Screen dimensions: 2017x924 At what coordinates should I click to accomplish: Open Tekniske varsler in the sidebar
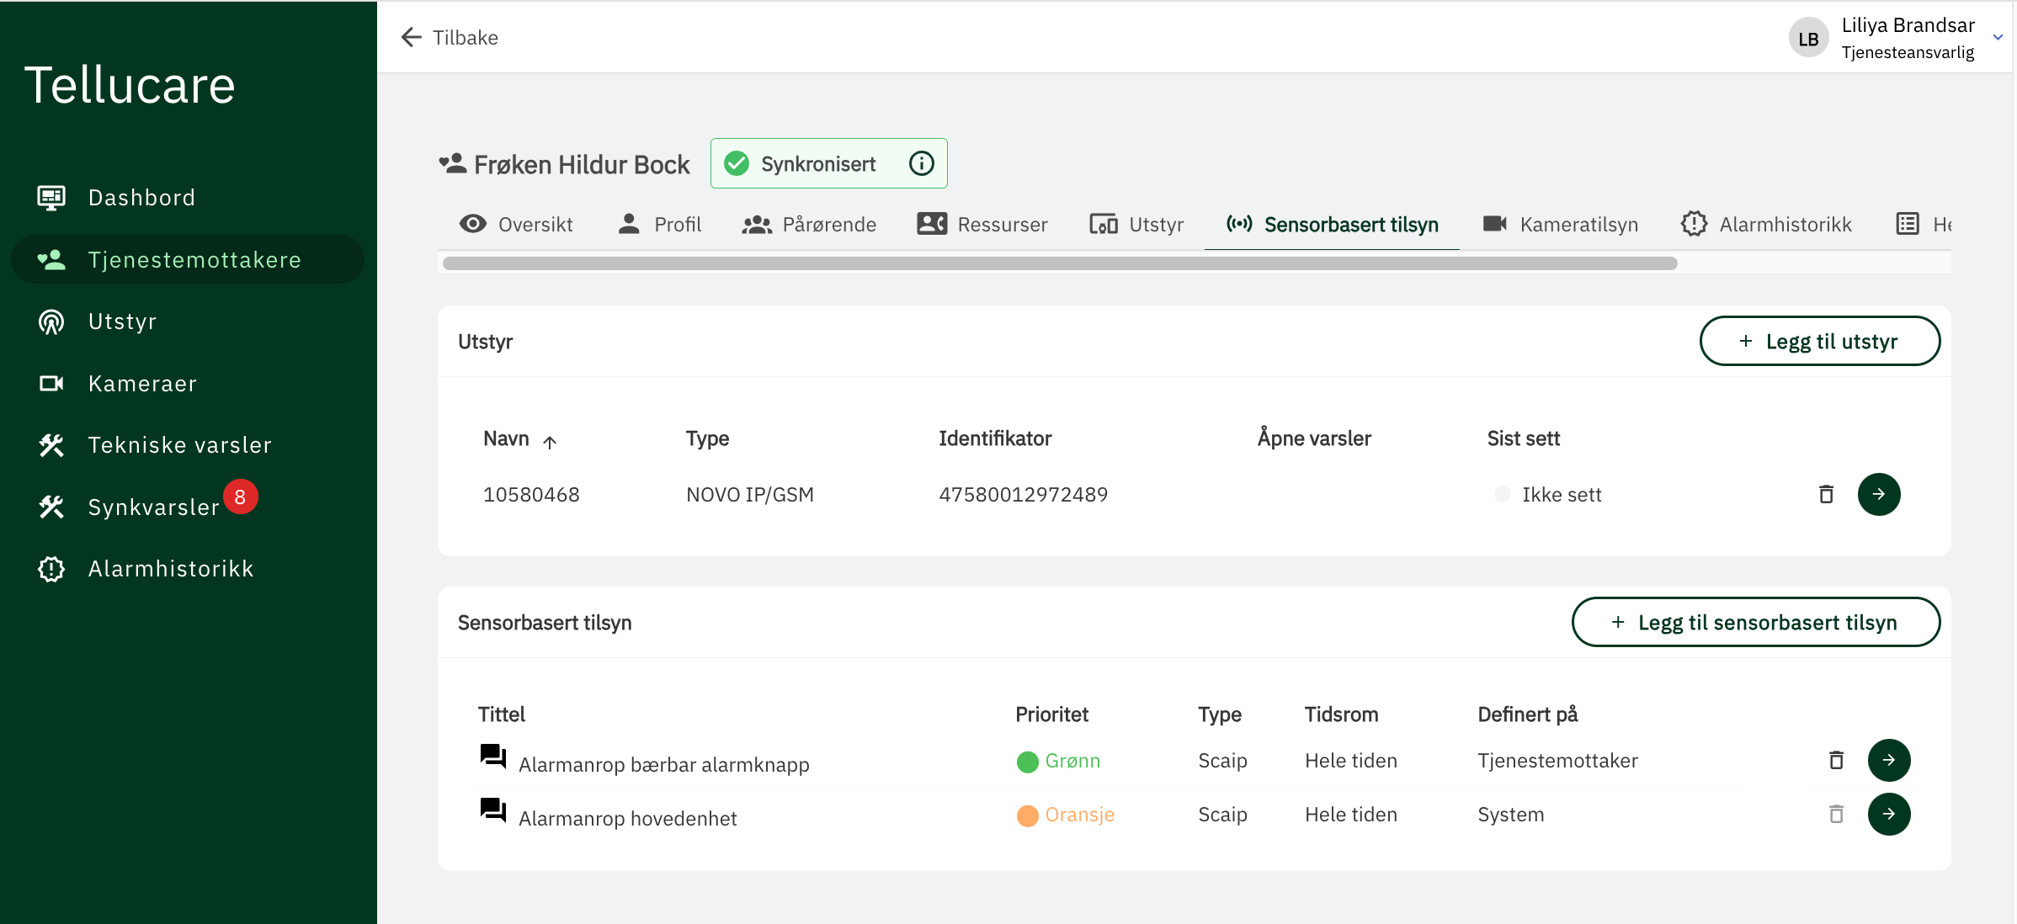click(187, 445)
